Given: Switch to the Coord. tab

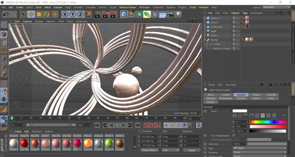Looking at the screenshot, I should [226, 95].
